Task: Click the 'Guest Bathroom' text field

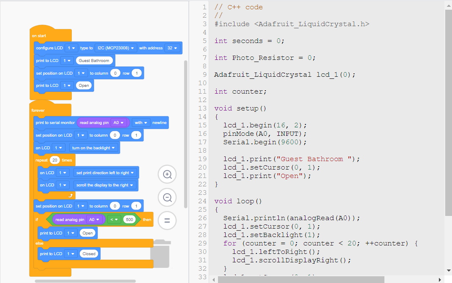Action: click(x=94, y=61)
